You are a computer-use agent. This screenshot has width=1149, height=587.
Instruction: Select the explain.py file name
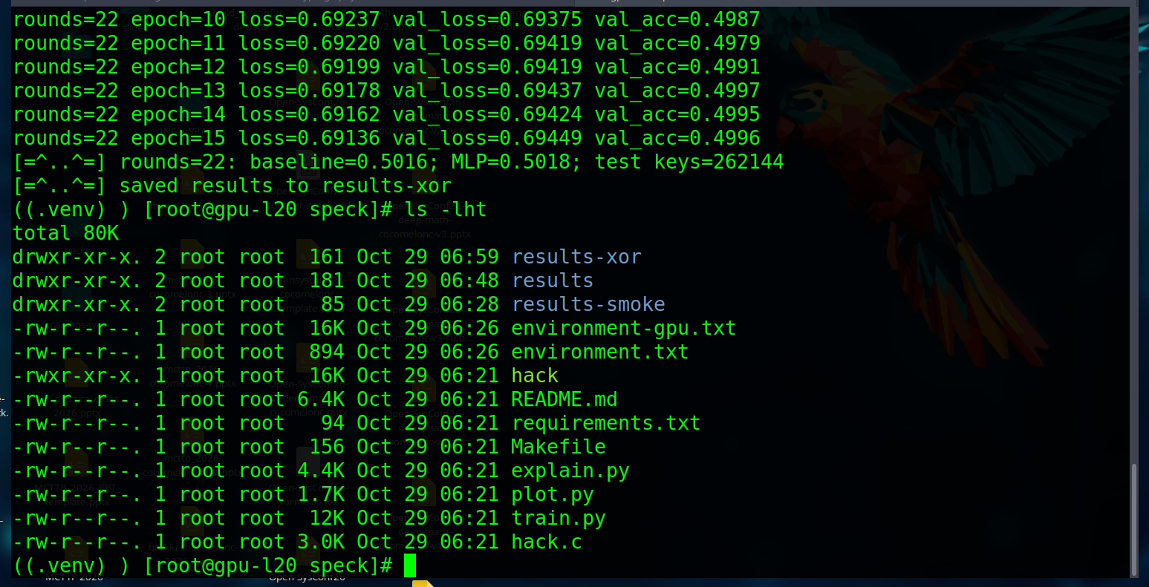point(570,470)
